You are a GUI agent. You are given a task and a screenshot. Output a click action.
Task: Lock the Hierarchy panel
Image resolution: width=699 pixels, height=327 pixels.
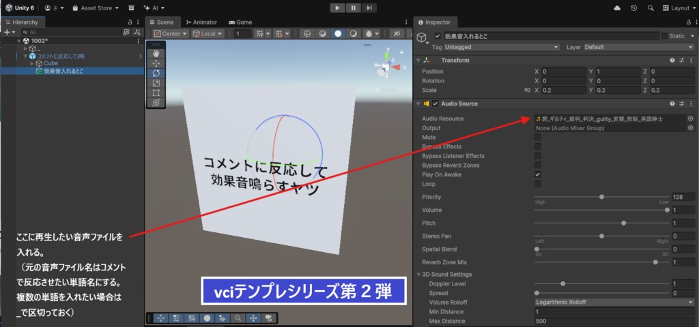(130, 22)
